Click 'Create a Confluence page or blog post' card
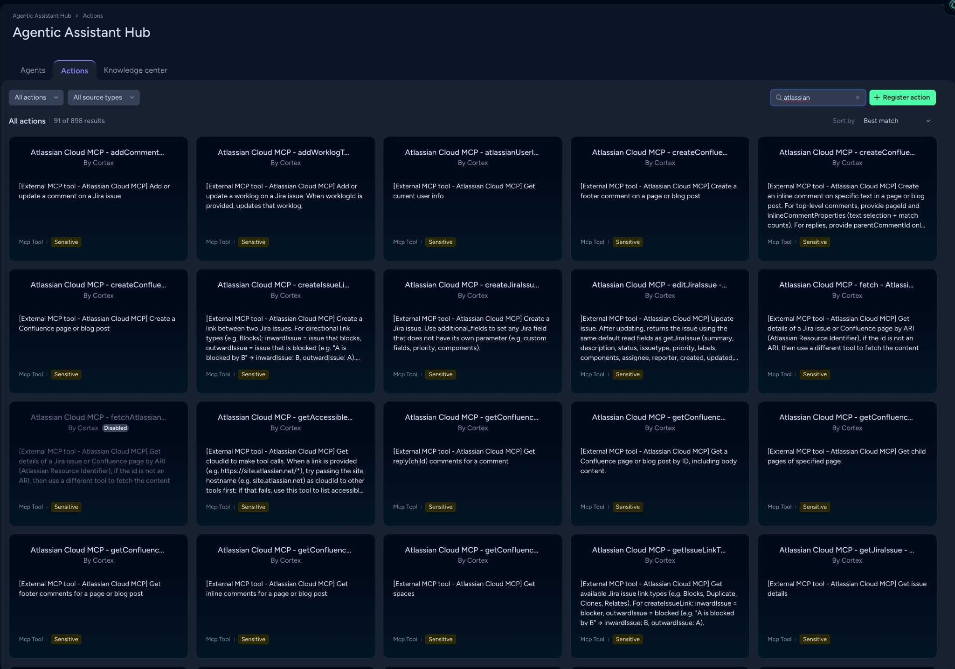The height and width of the screenshot is (669, 955). (x=98, y=331)
